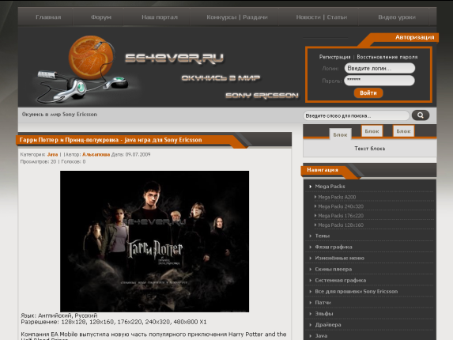This screenshot has width=453, height=340.
Task: Switch to the second Блок tab
Action: [372, 131]
